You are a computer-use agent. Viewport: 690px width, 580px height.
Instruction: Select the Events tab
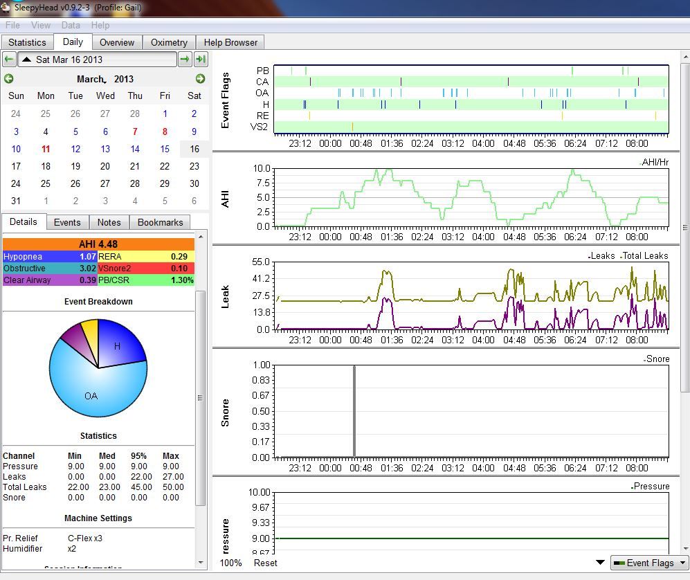(x=67, y=222)
